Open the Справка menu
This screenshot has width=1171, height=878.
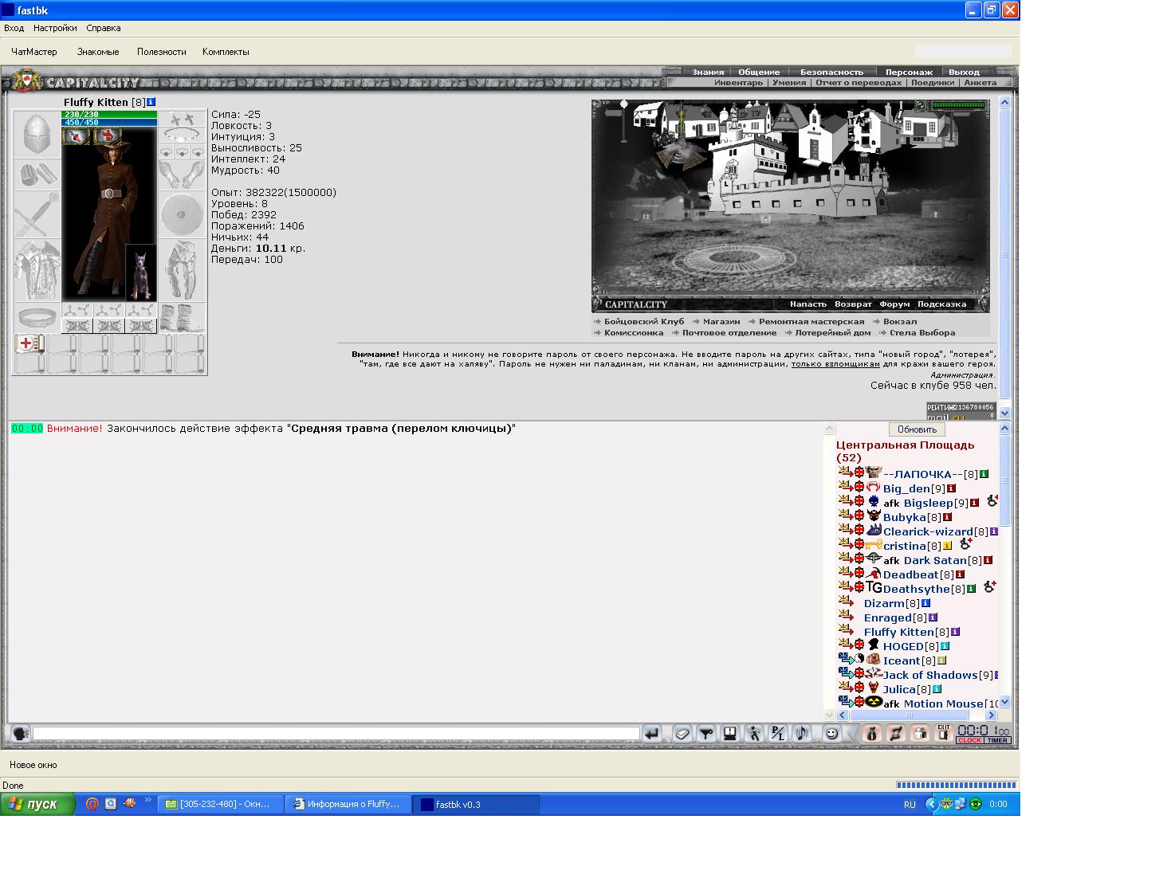(x=104, y=28)
